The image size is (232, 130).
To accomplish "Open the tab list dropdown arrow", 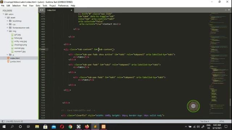I will point(229,10).
